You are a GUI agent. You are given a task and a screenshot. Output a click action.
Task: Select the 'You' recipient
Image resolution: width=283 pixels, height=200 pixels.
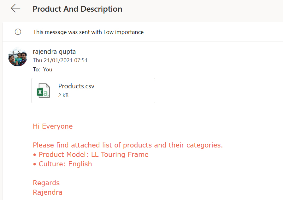coord(48,69)
